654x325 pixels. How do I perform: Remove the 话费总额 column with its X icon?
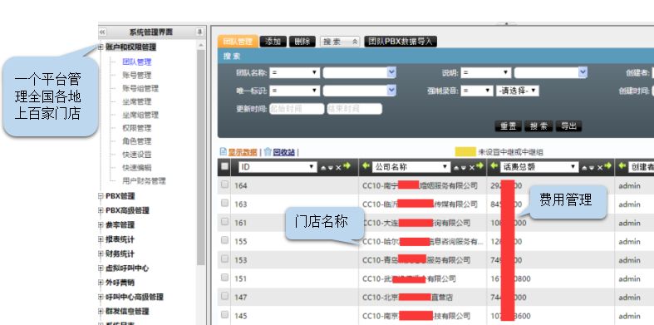tap(600, 167)
